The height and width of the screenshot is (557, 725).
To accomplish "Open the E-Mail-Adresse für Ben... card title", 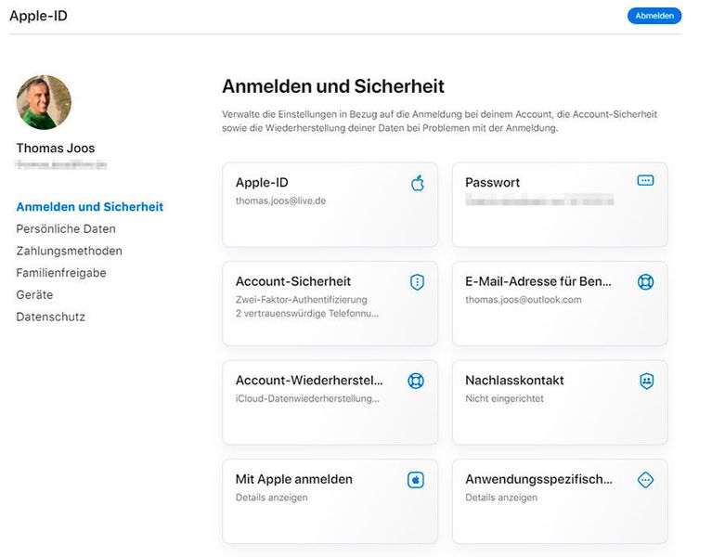I will [538, 281].
